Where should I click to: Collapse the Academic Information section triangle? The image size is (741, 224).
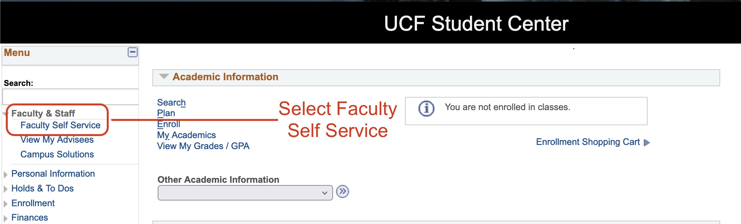click(x=163, y=76)
